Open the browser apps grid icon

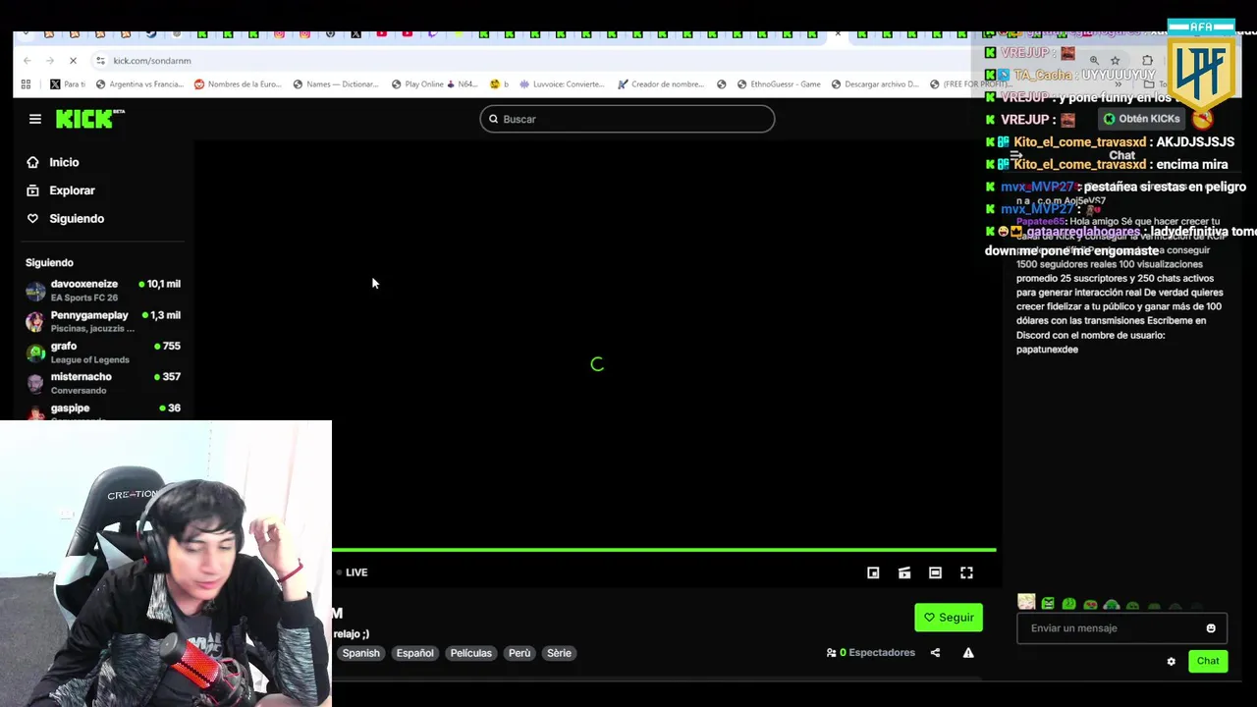(27, 84)
